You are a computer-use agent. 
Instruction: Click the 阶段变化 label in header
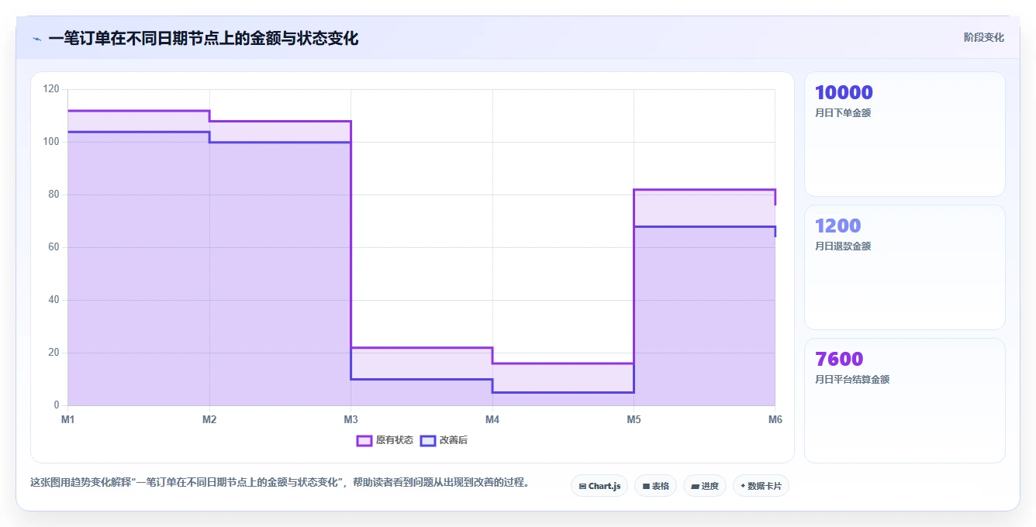(x=983, y=37)
